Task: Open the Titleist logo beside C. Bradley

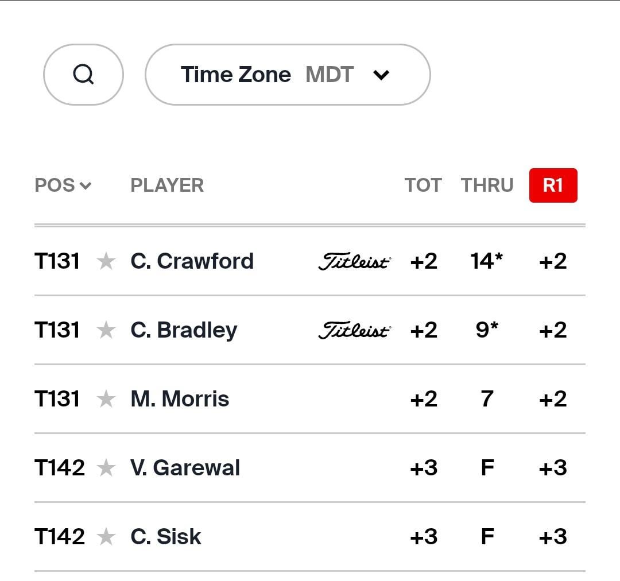Action: click(355, 330)
